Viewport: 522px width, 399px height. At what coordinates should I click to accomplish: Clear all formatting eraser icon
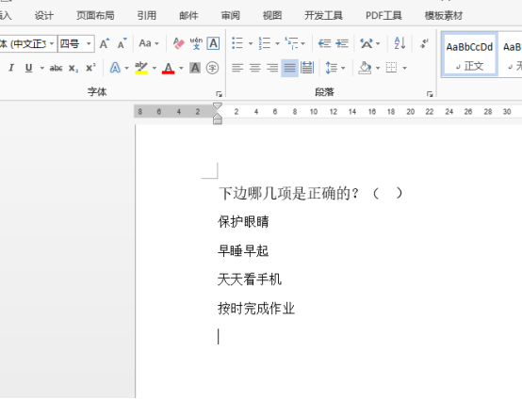tap(179, 43)
